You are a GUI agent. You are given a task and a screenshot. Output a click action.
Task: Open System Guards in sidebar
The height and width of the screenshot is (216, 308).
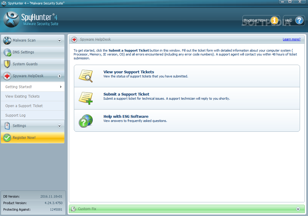click(33, 64)
